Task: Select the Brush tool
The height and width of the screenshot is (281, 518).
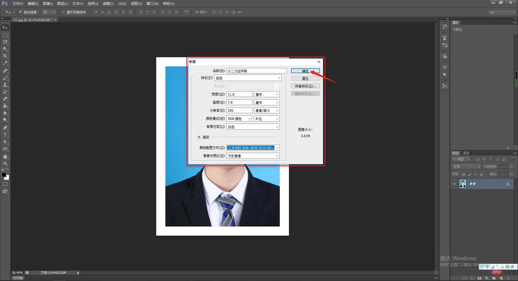Action: pos(5,78)
